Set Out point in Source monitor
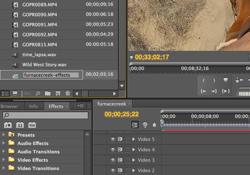The image size is (250, 175). click(214, 80)
